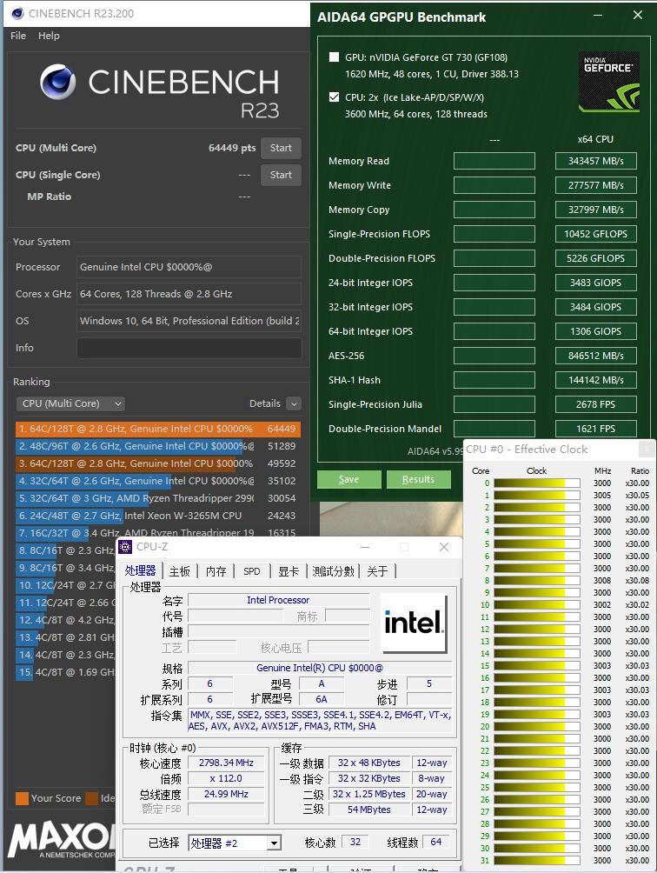Click the Memory Copy 327997 MB/s result
Screen dimensions: 657x873
pyautogui.click(x=596, y=210)
